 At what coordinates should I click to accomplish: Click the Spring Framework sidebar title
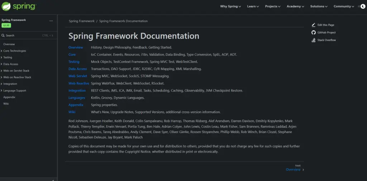(14, 20)
